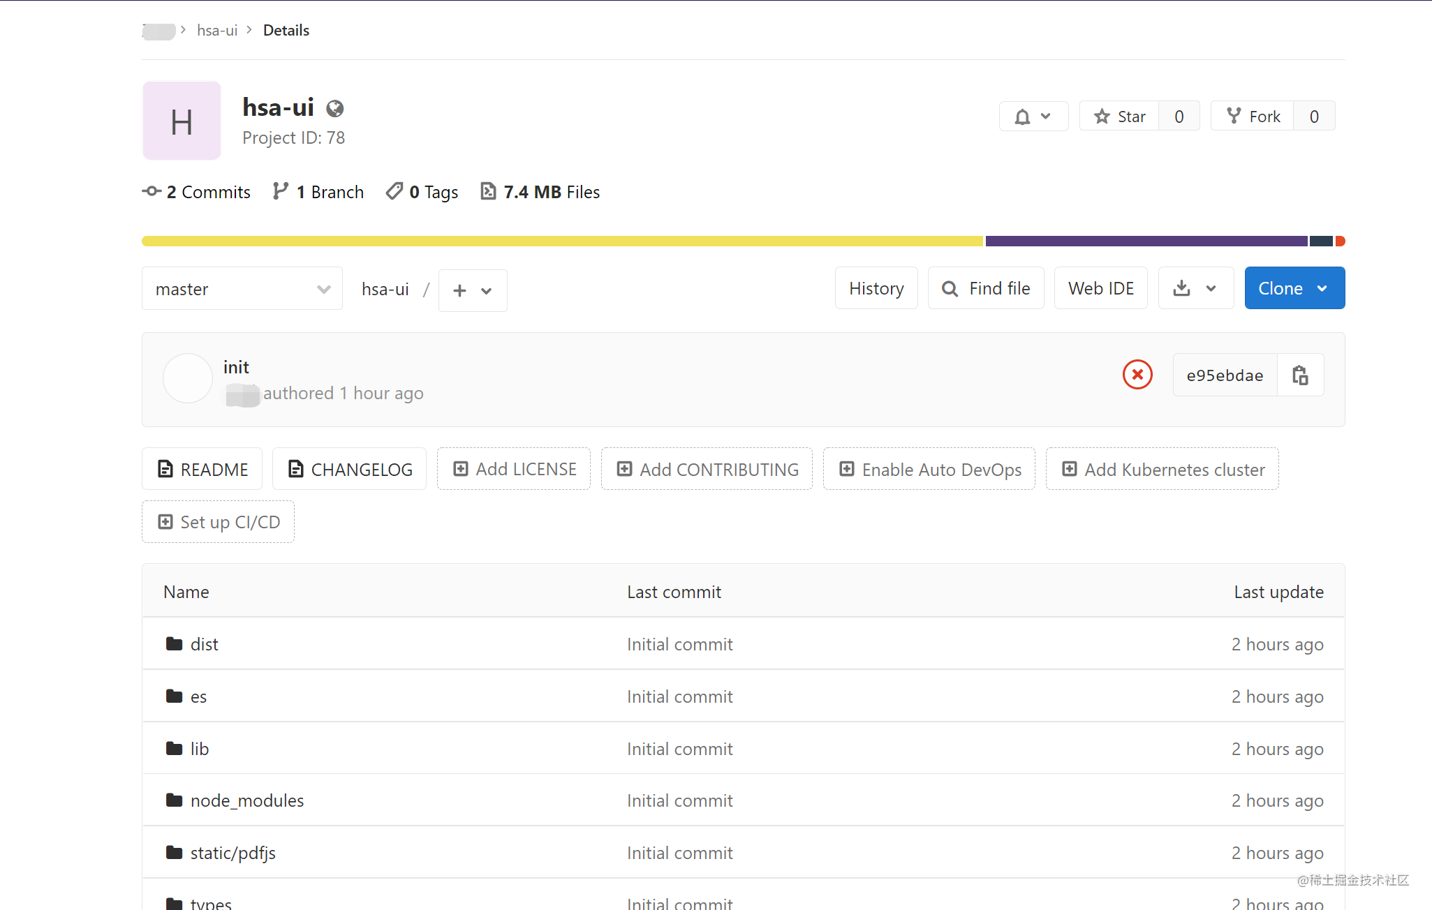Open the es folder
1432x910 pixels.
pos(198,696)
